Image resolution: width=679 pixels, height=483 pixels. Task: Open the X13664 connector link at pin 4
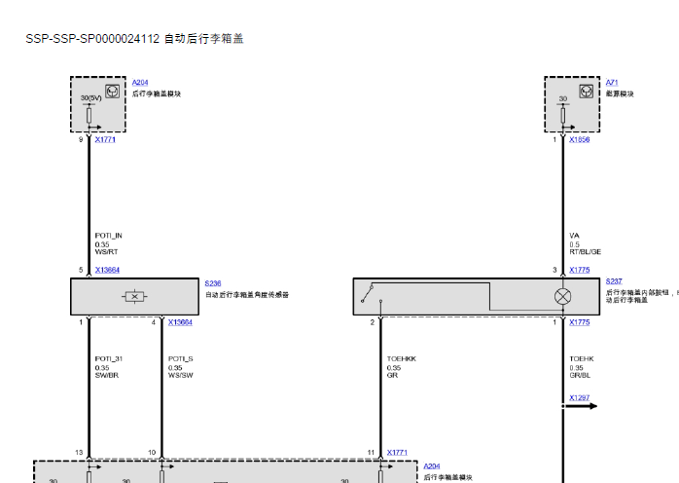(180, 322)
